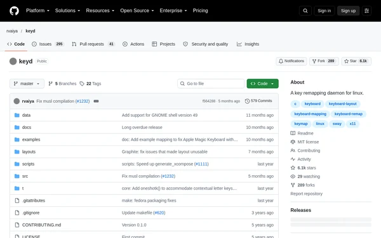Click the Report repository link

(307, 194)
